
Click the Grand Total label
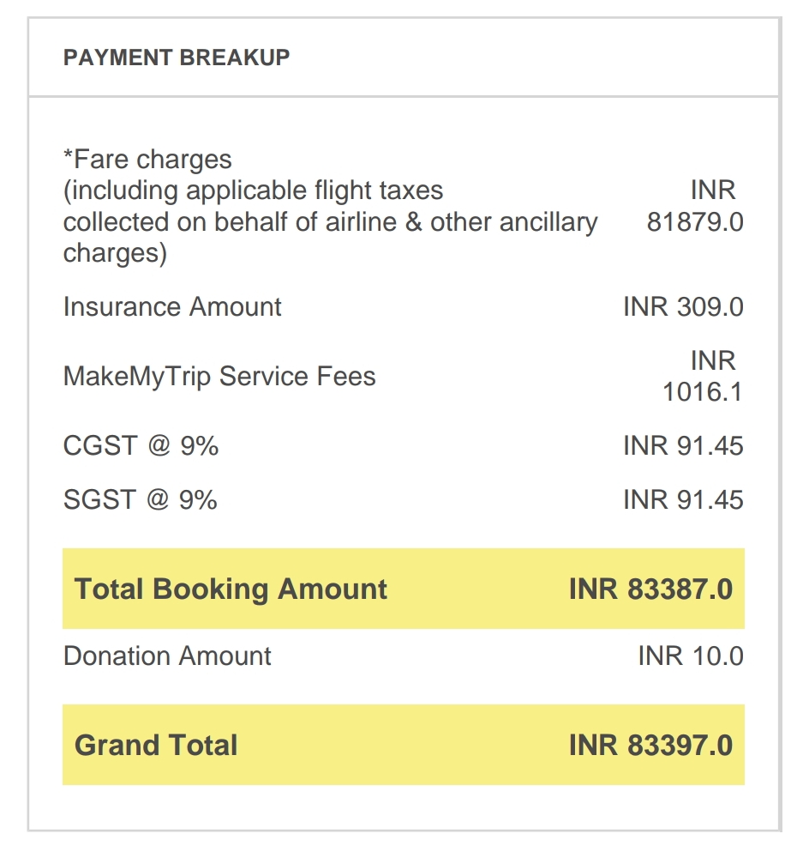[156, 745]
